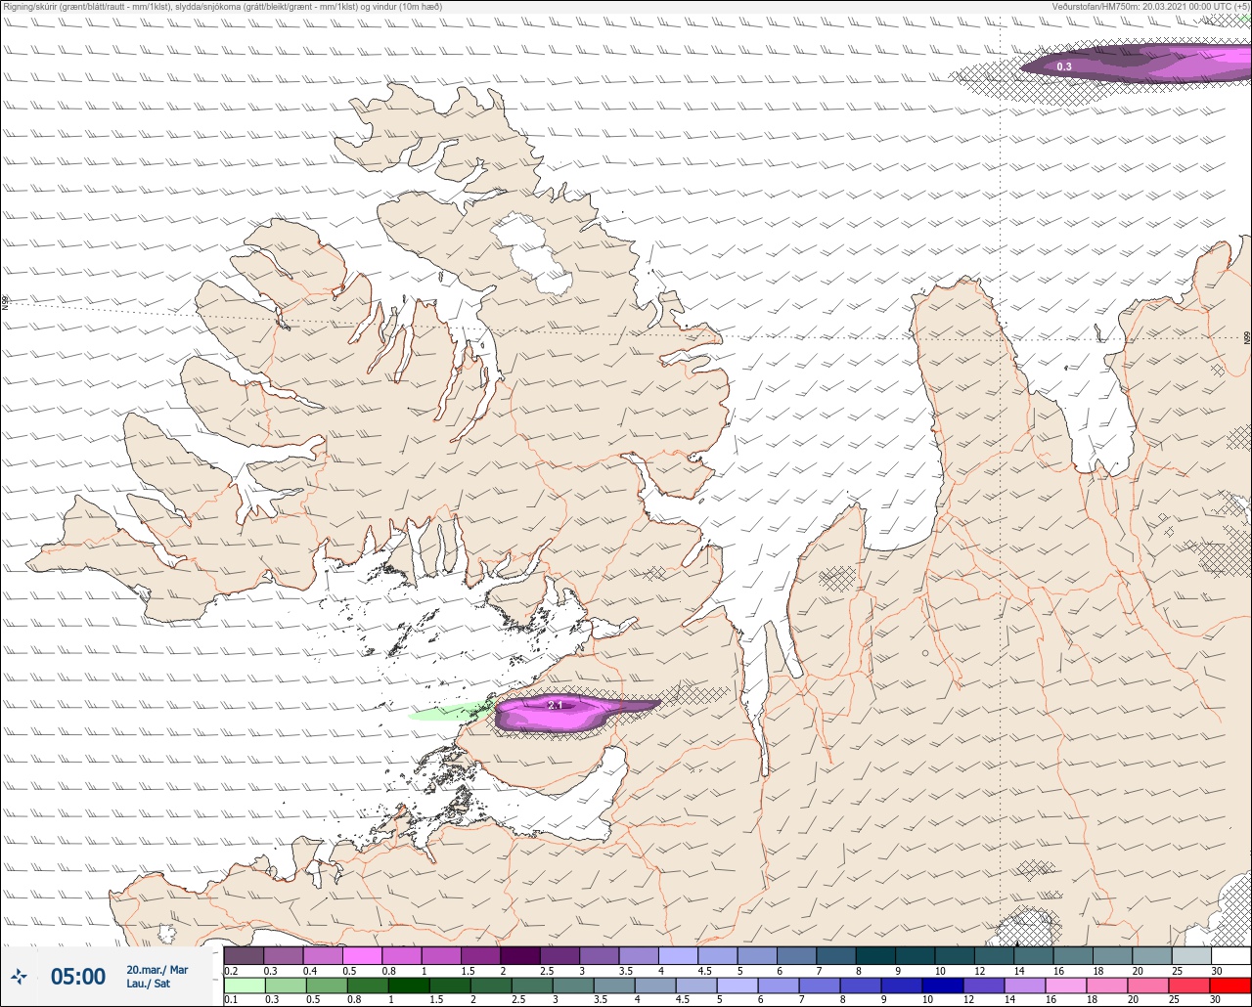Click the light green rain patch beside the magenta area
The width and height of the screenshot is (1252, 1007).
tap(451, 711)
